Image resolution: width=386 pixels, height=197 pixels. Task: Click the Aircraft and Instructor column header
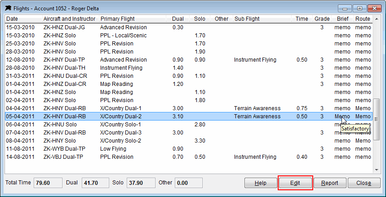click(x=71, y=19)
